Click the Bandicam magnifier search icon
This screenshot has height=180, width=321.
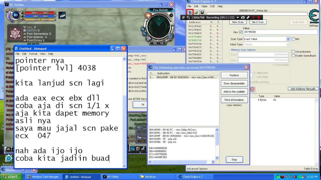pos(188,17)
